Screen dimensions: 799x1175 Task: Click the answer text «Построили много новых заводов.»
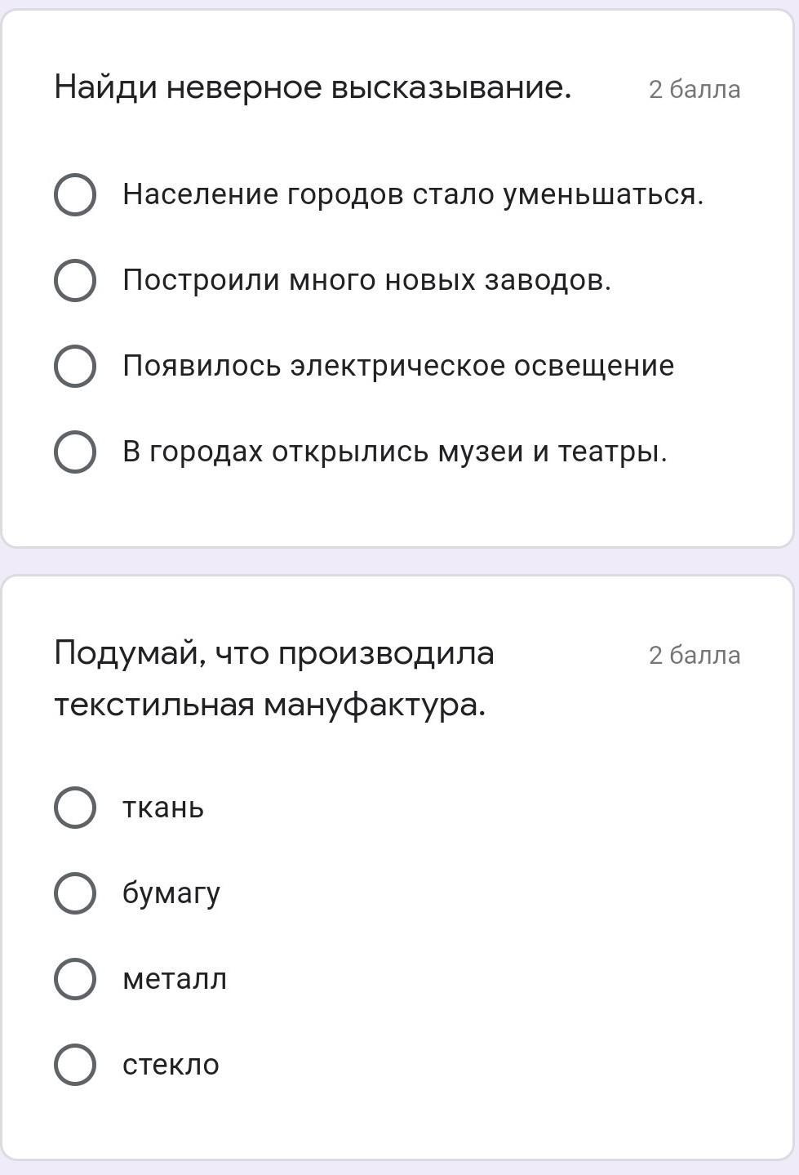[x=366, y=281]
